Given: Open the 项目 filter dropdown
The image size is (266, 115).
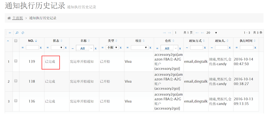Looking at the screenshot, I should (x=140, y=48).
